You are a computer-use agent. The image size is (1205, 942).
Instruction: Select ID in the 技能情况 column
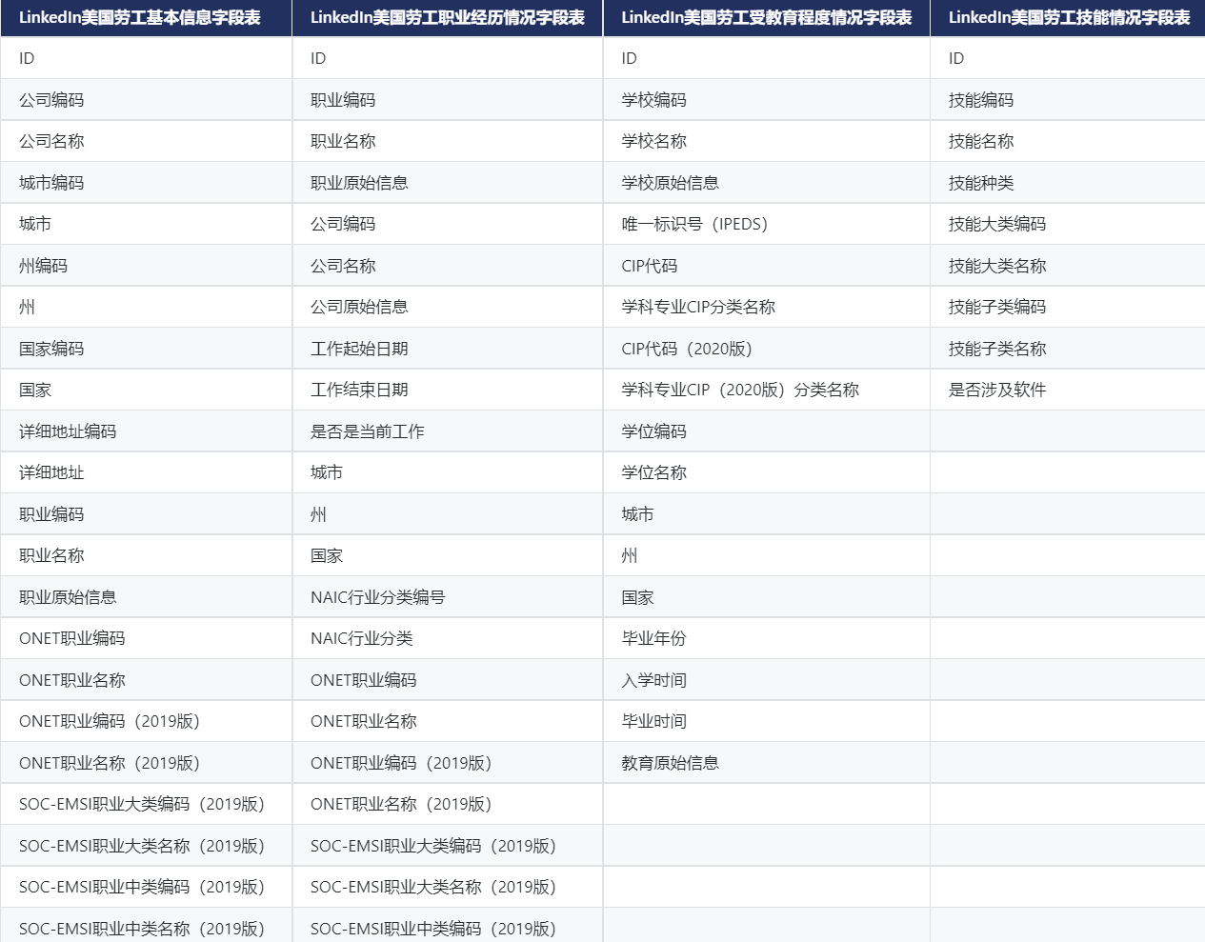coord(1068,58)
